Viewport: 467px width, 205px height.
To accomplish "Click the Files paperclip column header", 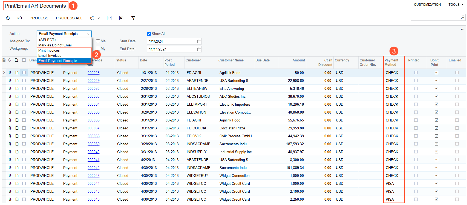I will click(x=10, y=60).
